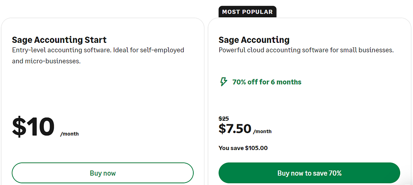Click the powerful cloud accounting software description
Viewport: 413px width, 185px height.
pyautogui.click(x=306, y=50)
